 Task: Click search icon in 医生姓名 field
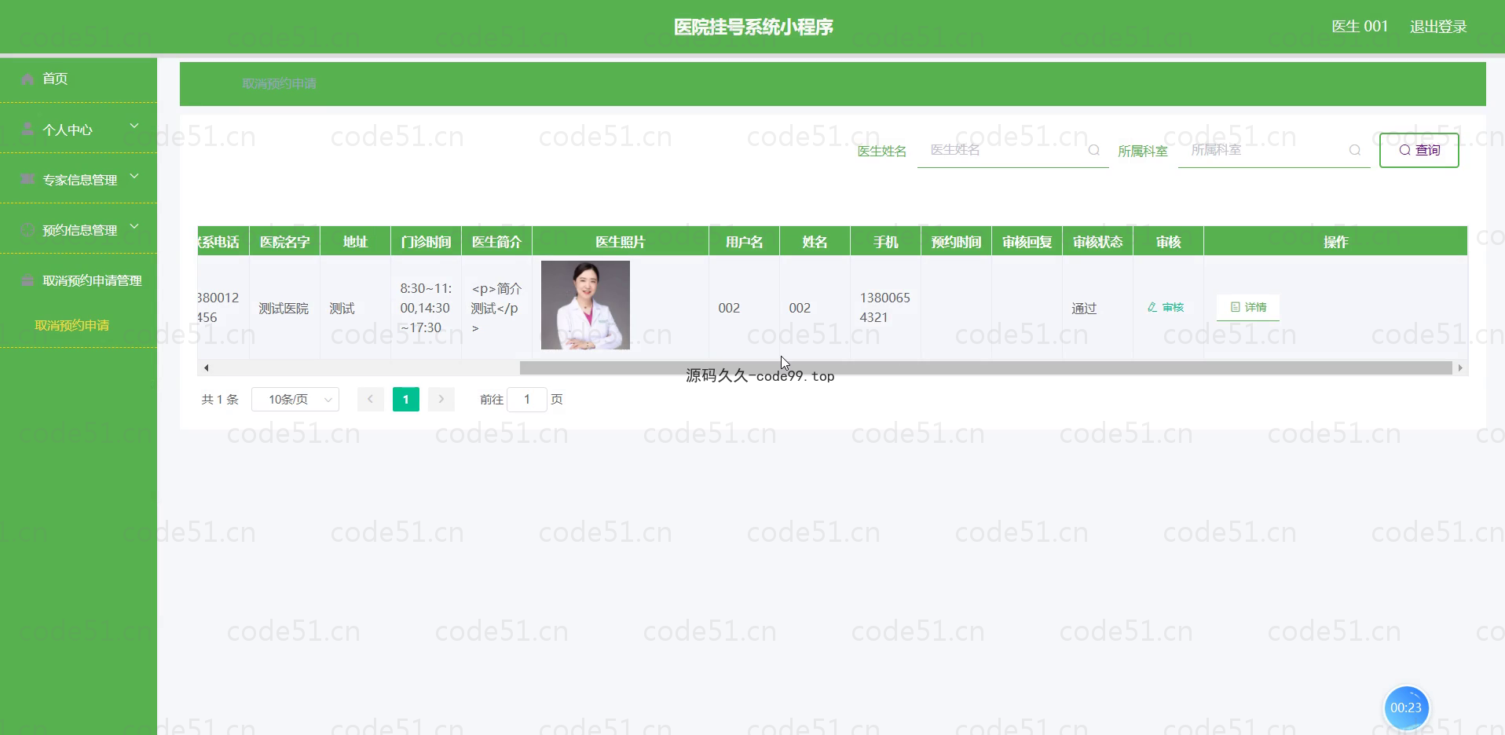point(1093,150)
